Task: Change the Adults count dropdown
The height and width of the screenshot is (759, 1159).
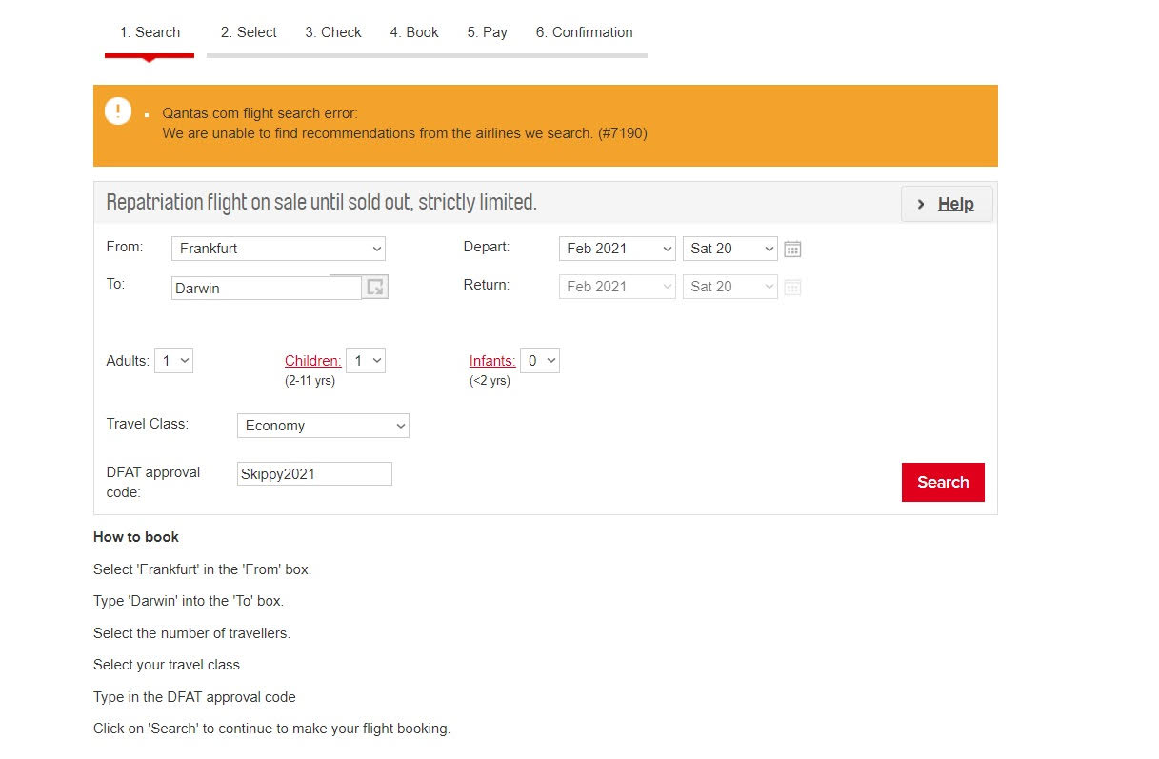Action: coord(173,361)
